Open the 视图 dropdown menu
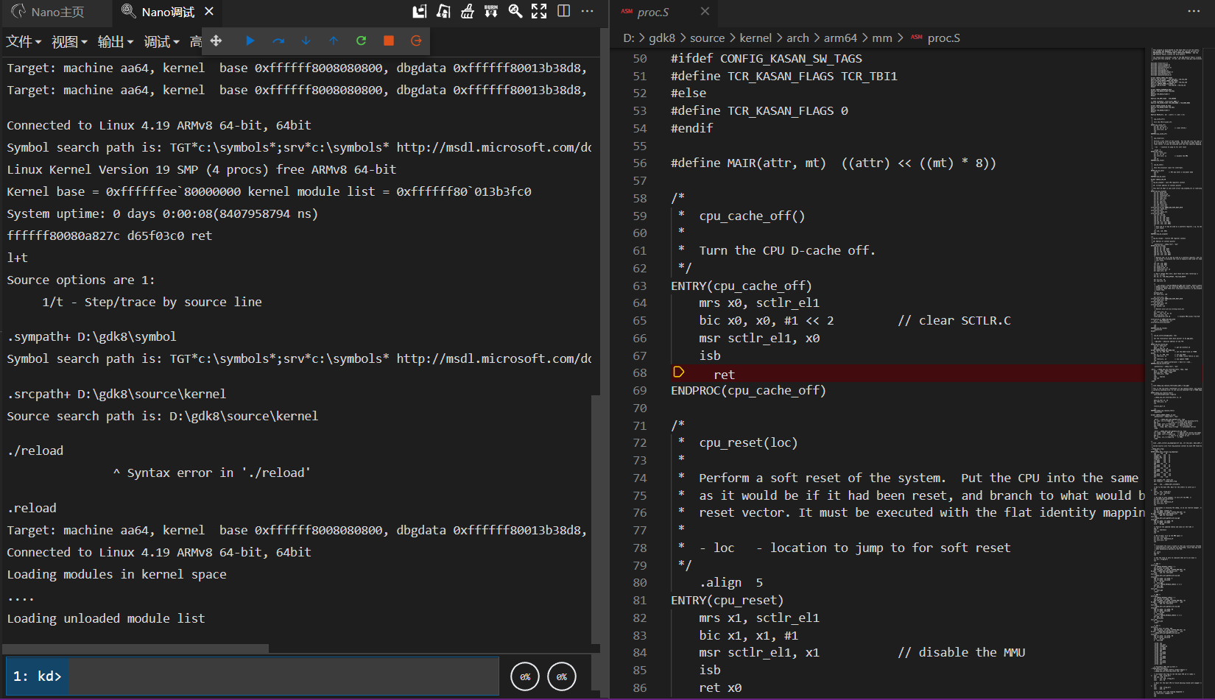 69,41
